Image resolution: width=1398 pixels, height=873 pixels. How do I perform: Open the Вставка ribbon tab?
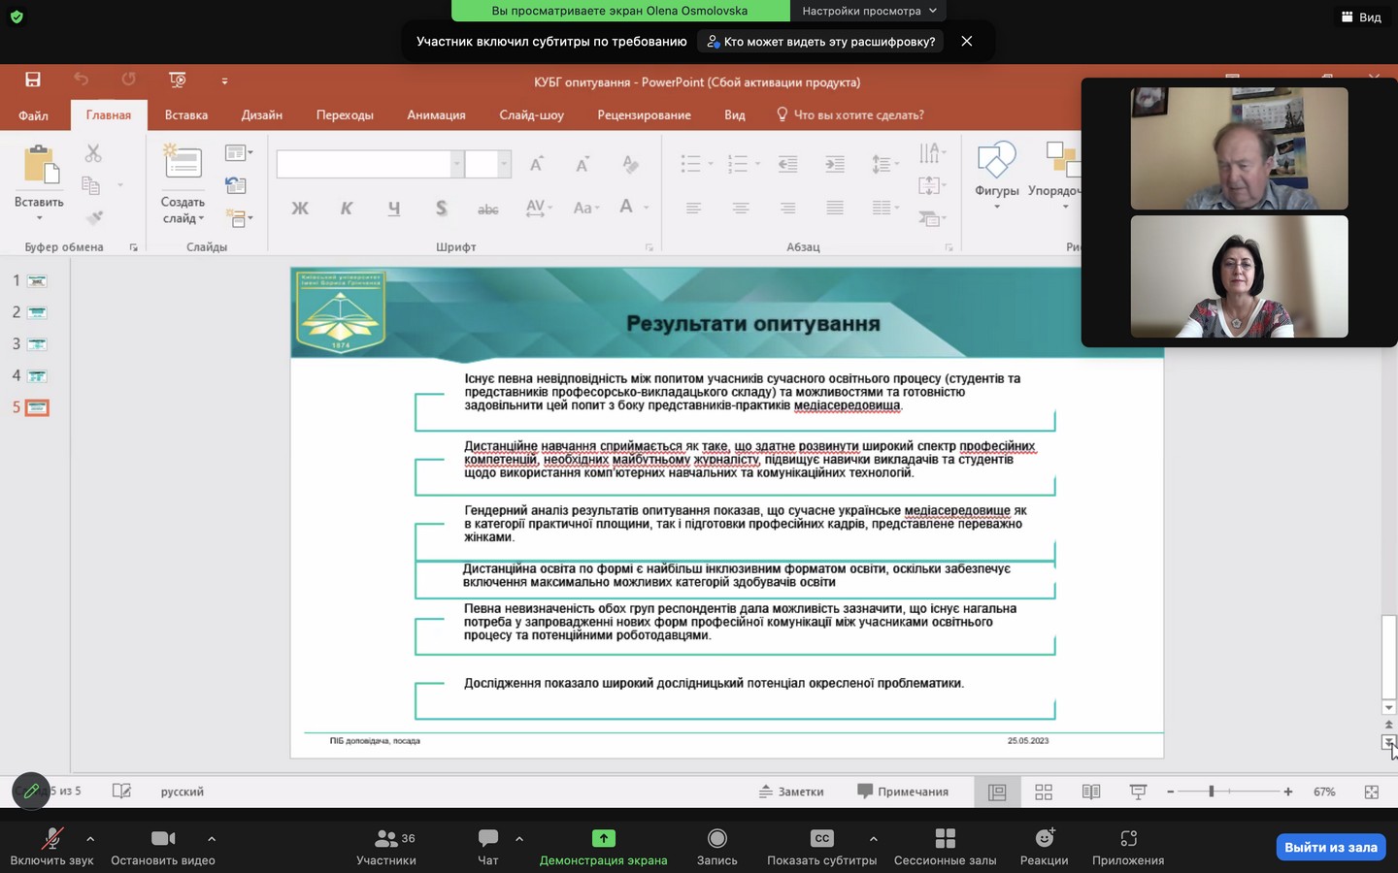185,114
